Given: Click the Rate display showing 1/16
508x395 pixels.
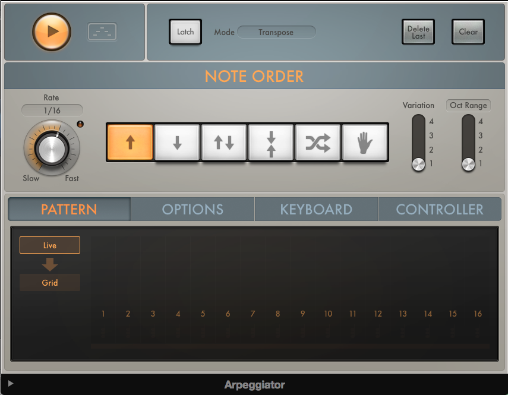Looking at the screenshot, I should pos(51,110).
